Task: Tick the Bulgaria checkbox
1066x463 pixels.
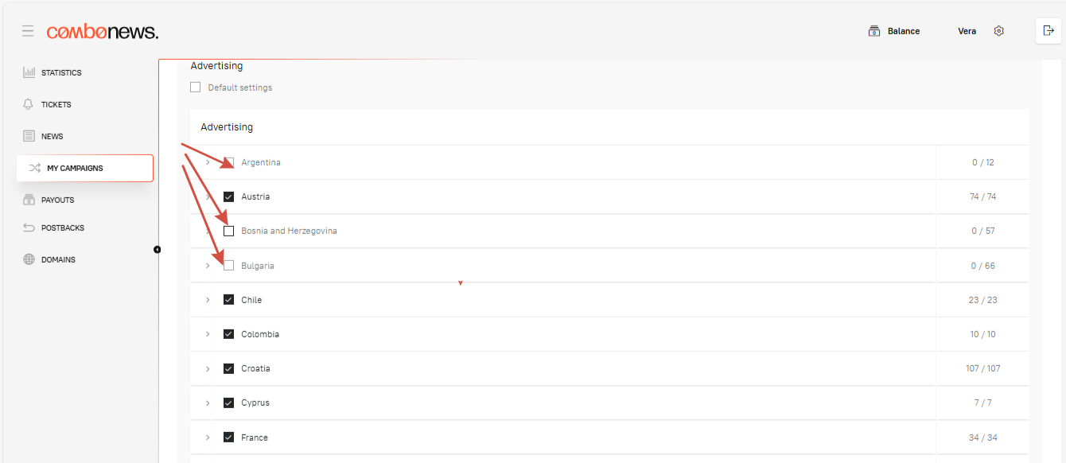Action: point(229,266)
